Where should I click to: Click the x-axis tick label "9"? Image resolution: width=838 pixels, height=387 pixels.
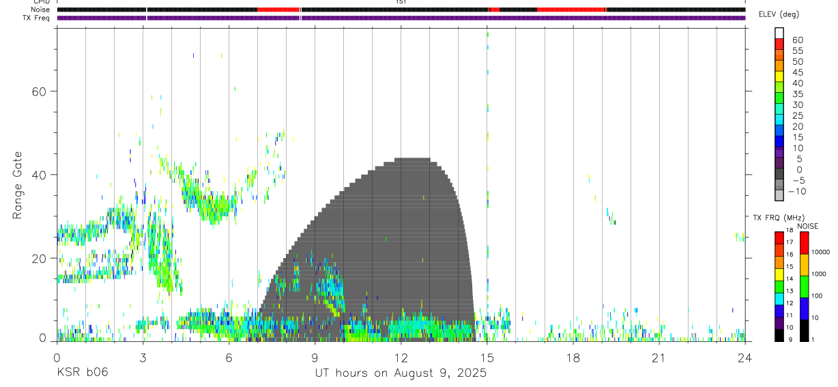click(x=315, y=357)
